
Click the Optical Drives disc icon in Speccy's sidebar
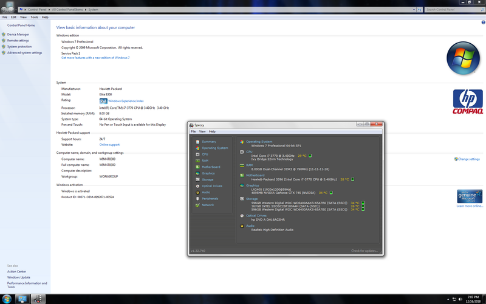click(x=197, y=186)
